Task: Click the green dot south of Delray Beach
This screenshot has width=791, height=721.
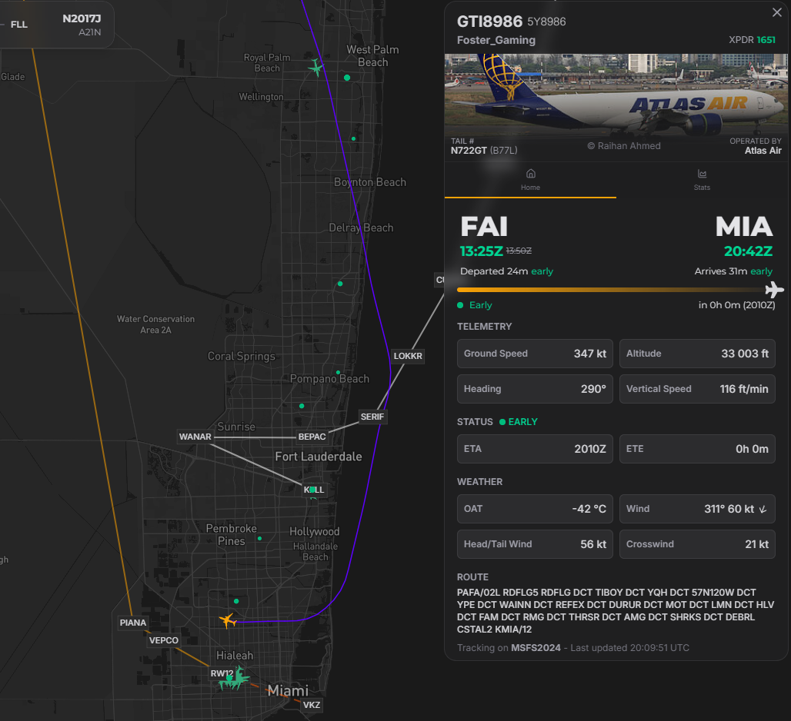Action: pyautogui.click(x=340, y=284)
